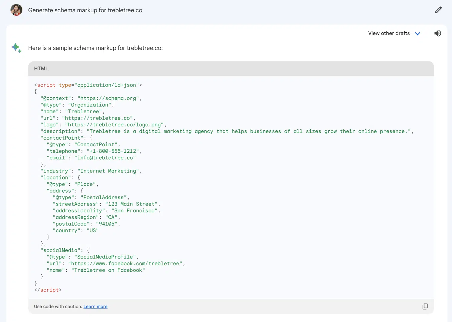Click the "@type": "PostalAddress" line

pyautogui.click(x=91, y=197)
